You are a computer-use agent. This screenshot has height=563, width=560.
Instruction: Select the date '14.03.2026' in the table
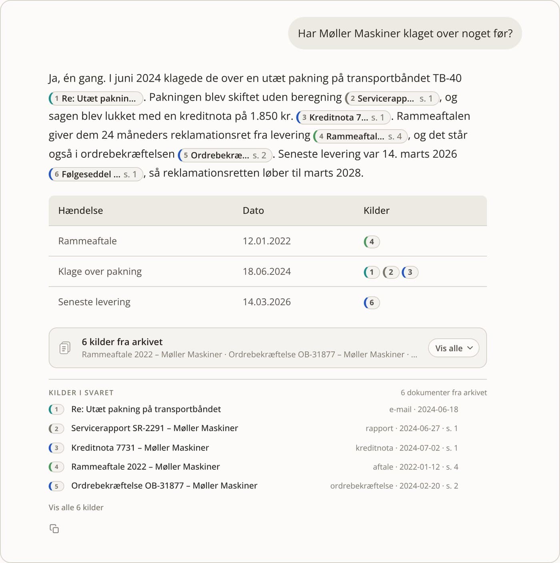point(267,302)
